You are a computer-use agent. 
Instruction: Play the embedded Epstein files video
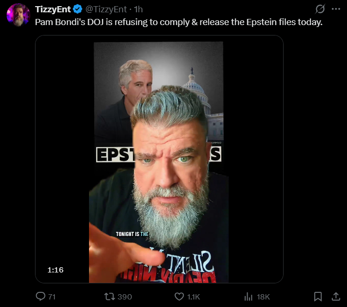point(159,159)
